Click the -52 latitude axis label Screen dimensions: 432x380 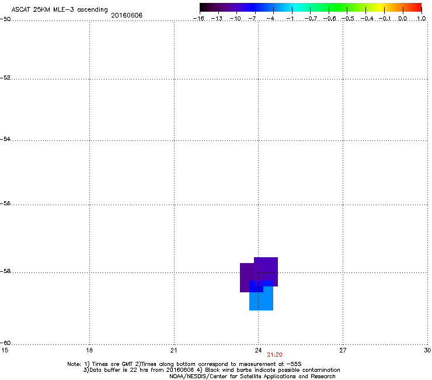[x=5, y=78]
